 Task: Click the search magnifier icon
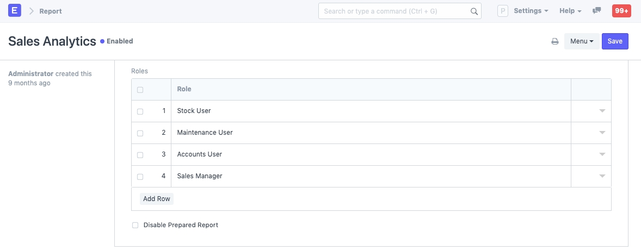[474, 11]
